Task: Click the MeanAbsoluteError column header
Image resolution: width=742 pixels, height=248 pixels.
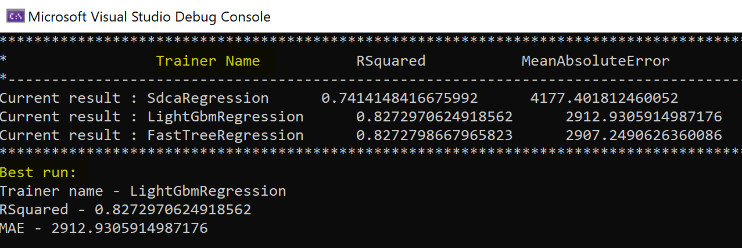Action: coord(596,61)
